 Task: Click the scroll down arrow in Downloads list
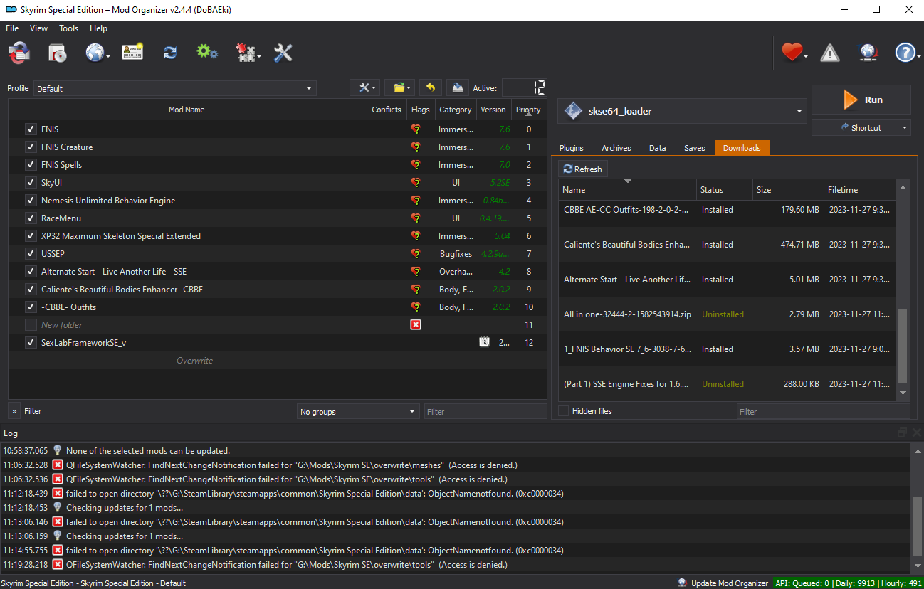[903, 393]
